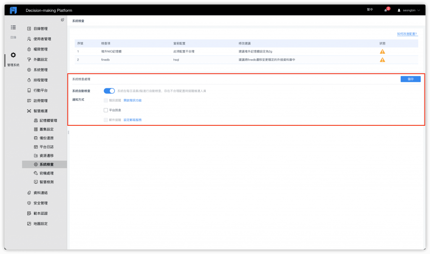Click the platform logo icon

tap(13, 10)
